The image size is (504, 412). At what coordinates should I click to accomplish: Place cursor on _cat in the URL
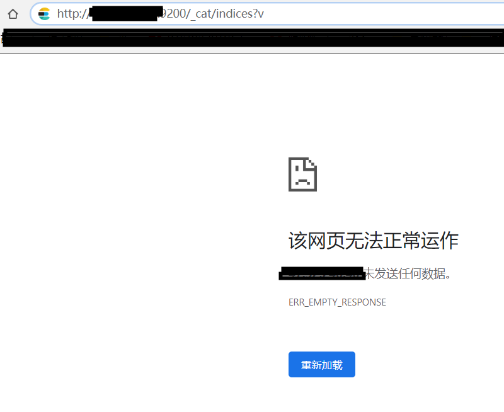pos(202,14)
